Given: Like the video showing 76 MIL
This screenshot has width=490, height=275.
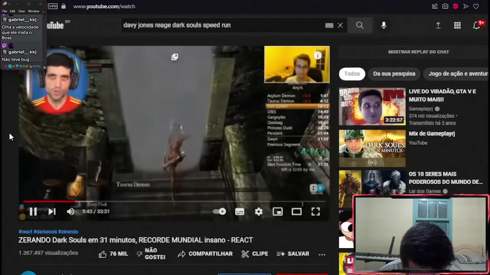Looking at the screenshot, I should coord(113,254).
